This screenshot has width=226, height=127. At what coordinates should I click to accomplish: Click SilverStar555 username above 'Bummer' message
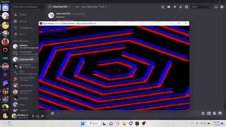click(x=63, y=13)
